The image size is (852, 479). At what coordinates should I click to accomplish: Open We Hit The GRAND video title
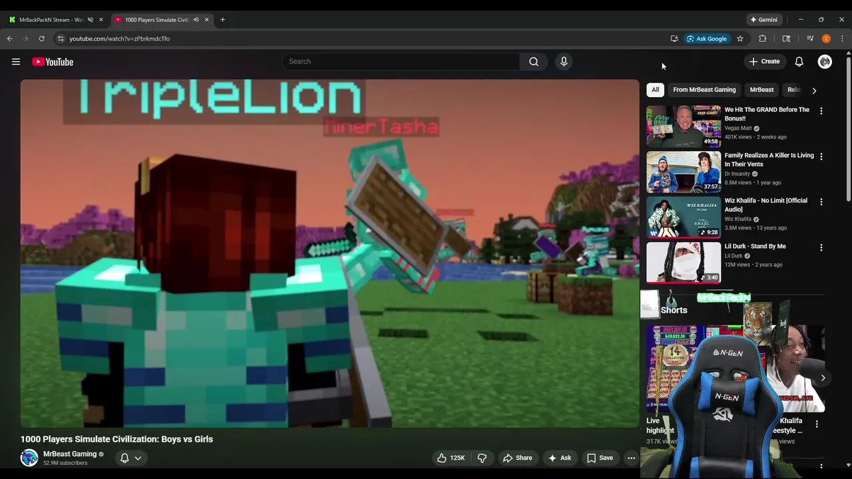[767, 114]
